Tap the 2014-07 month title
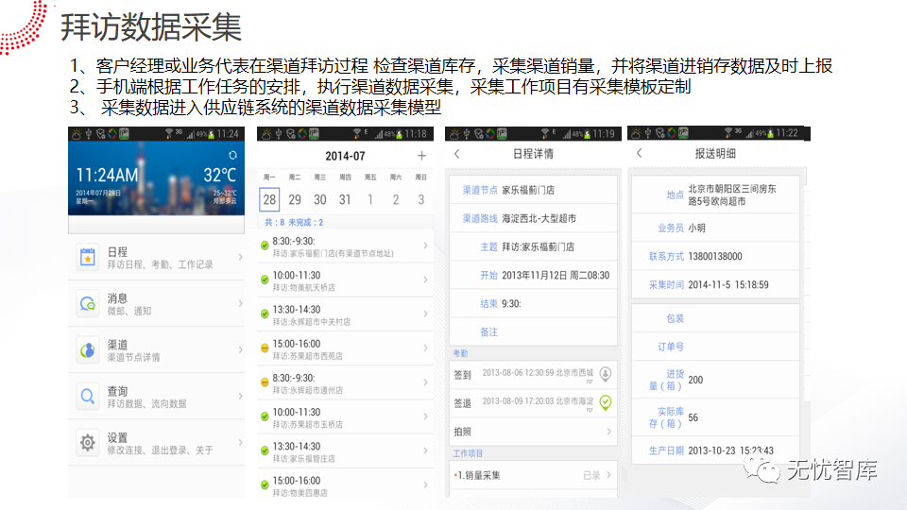907x510 pixels. tap(345, 156)
